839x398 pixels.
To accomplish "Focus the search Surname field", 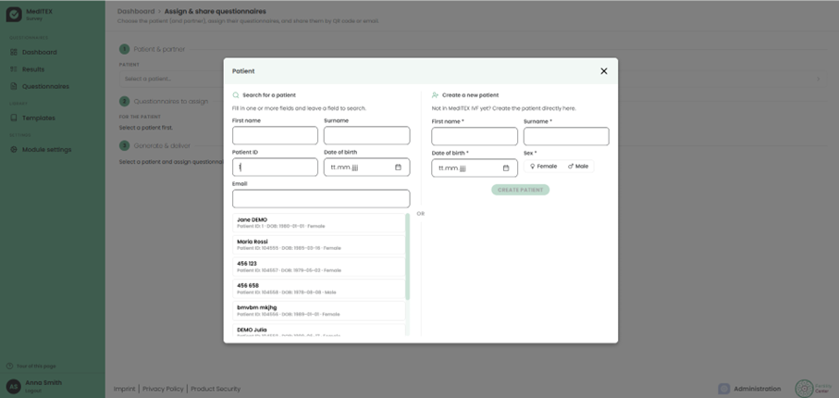I will 366,135.
